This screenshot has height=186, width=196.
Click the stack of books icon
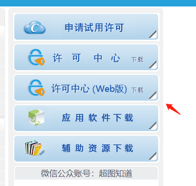35,148
